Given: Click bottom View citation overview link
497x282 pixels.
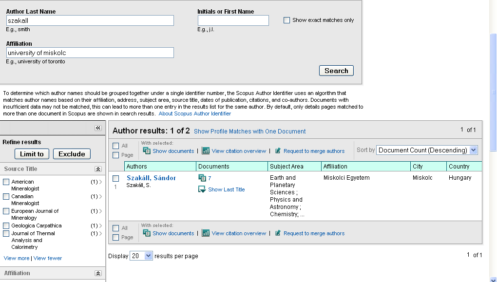Looking at the screenshot, I should coord(239,233).
